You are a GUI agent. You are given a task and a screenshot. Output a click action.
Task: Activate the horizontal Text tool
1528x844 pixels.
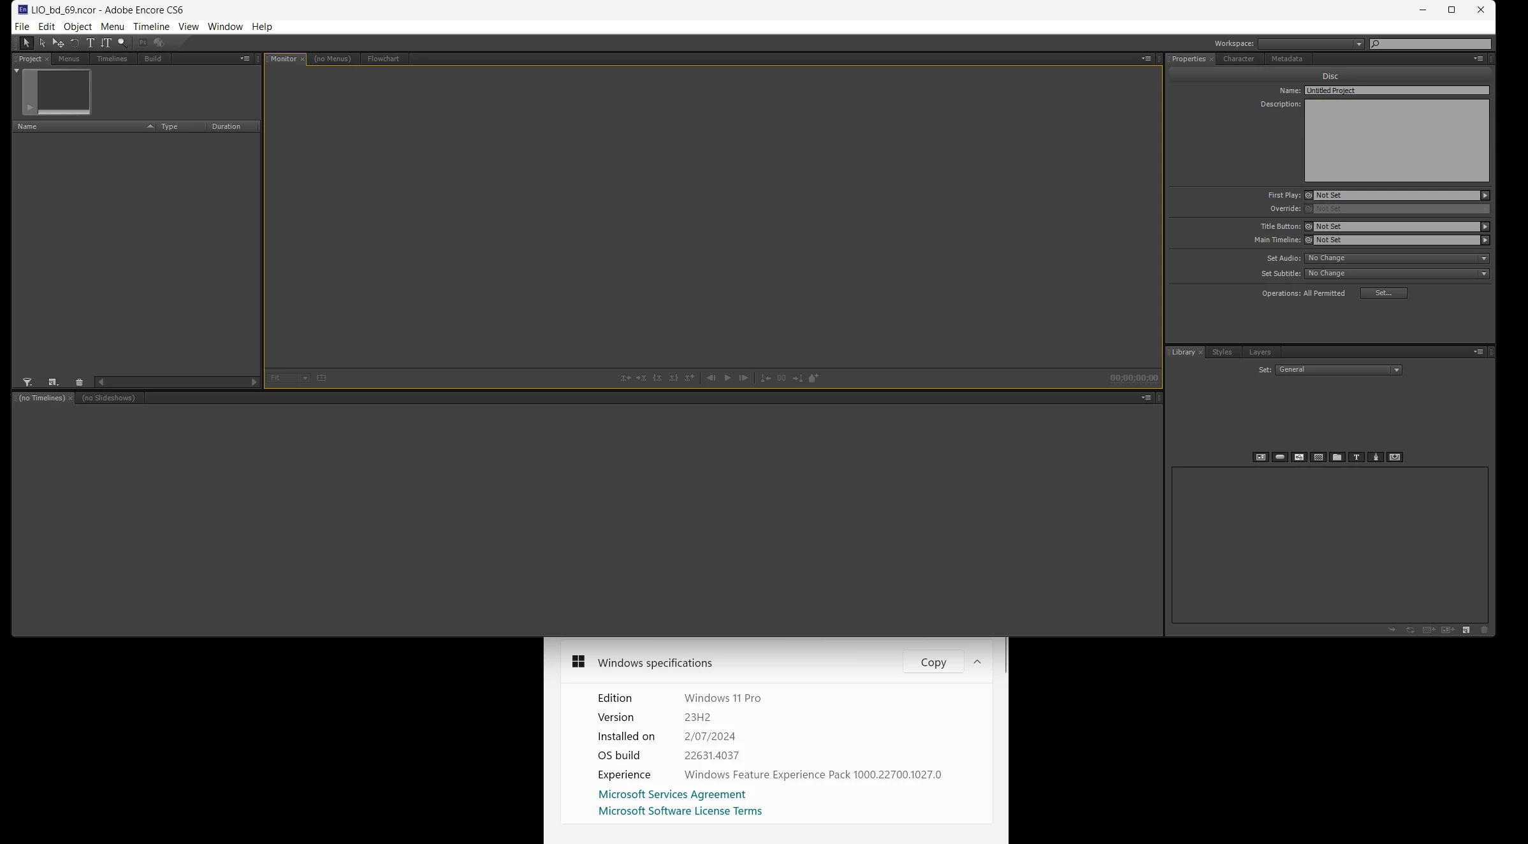click(x=90, y=43)
